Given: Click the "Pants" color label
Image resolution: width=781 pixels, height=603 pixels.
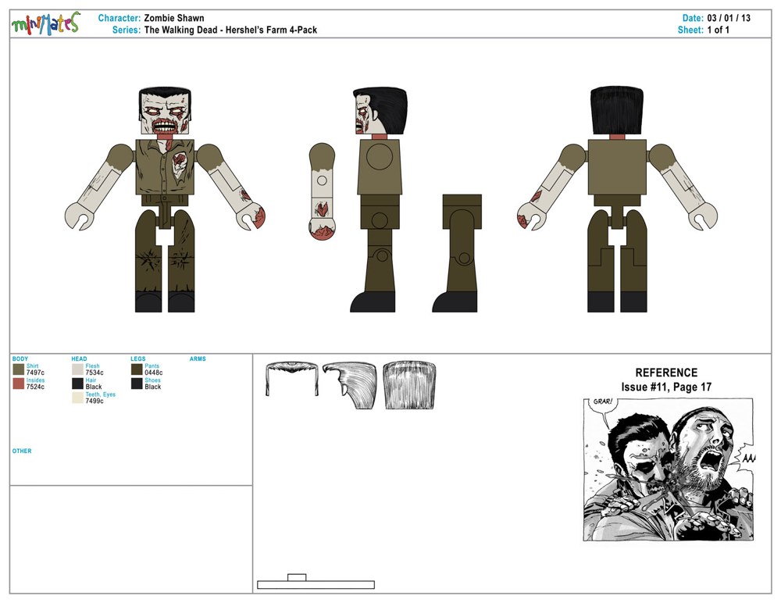Looking at the screenshot, I should pos(152,366).
